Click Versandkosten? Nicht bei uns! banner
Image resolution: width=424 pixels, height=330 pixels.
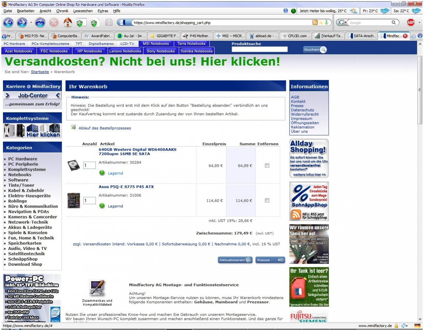pos(142,61)
